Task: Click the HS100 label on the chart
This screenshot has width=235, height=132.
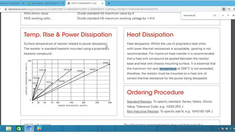Action: pos(62,81)
